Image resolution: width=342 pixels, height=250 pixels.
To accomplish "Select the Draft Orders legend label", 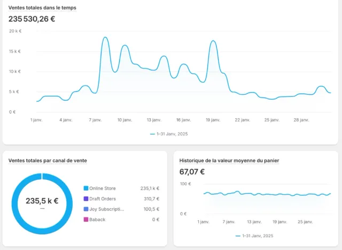I will tap(103, 199).
